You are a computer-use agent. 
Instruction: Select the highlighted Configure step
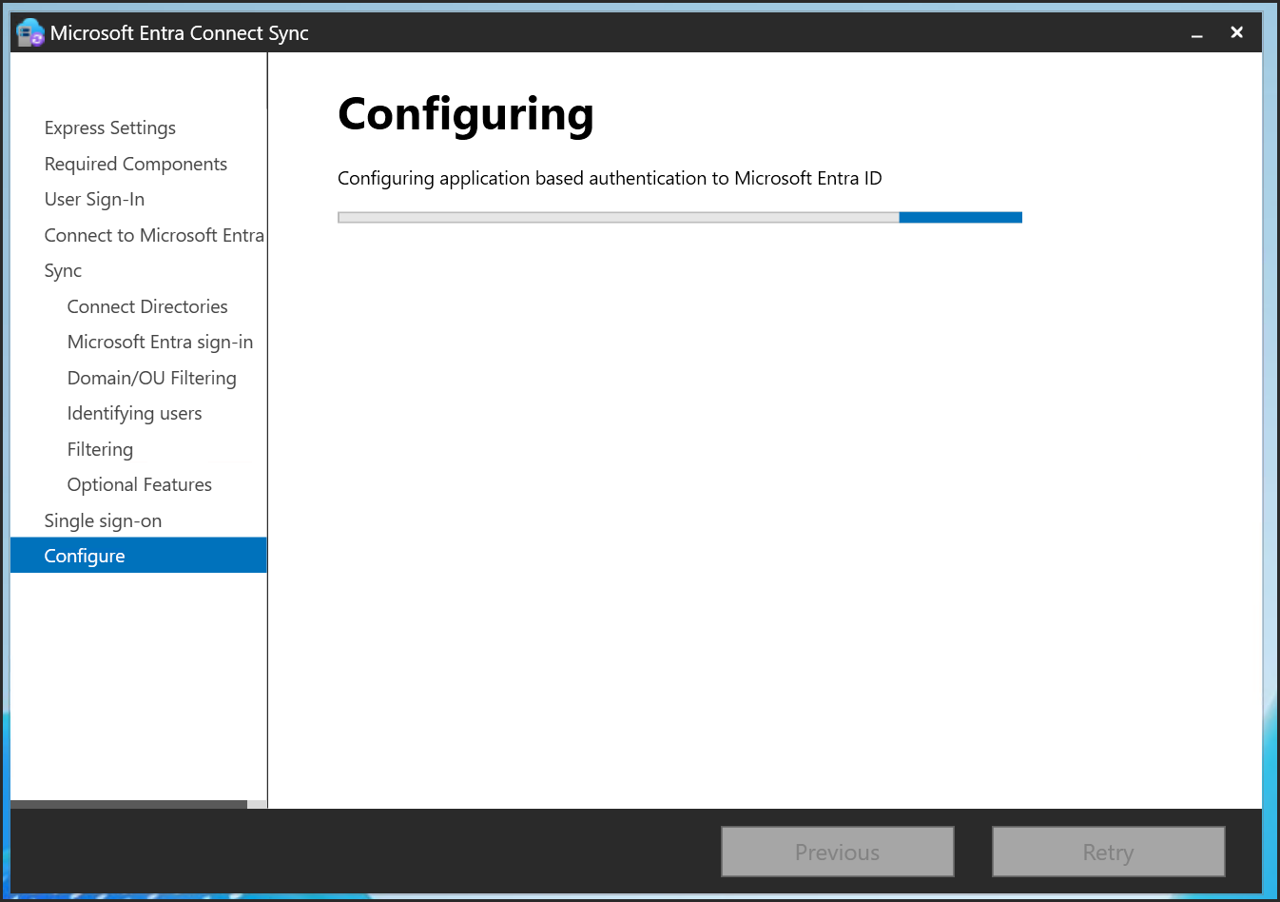pos(139,556)
